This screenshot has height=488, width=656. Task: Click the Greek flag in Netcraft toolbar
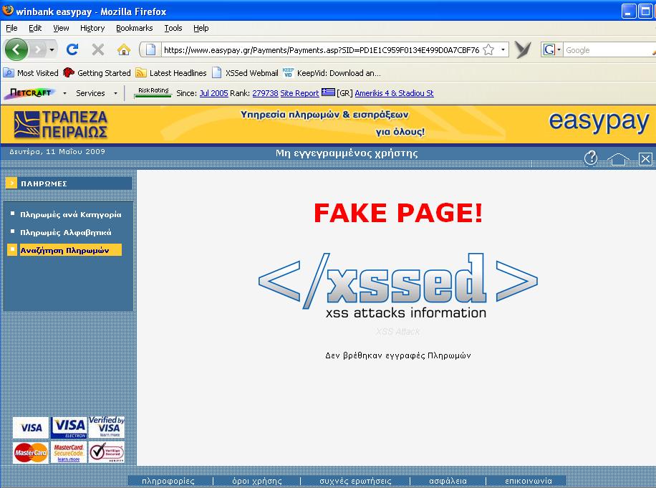(328, 92)
